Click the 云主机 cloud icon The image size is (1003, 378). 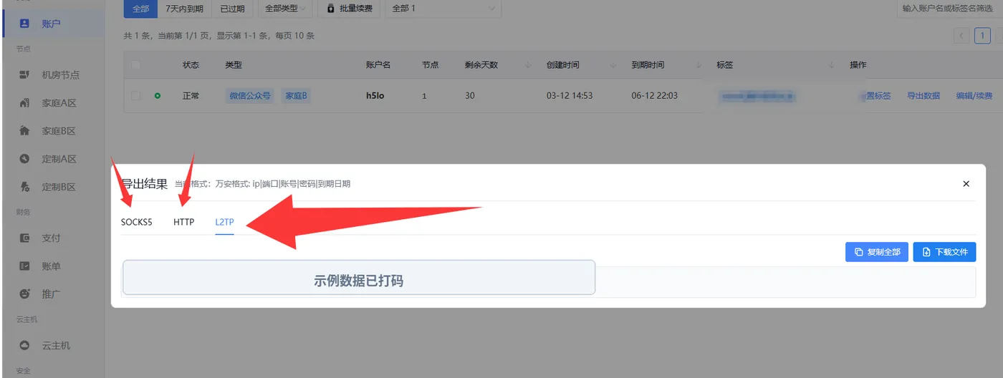click(24, 345)
